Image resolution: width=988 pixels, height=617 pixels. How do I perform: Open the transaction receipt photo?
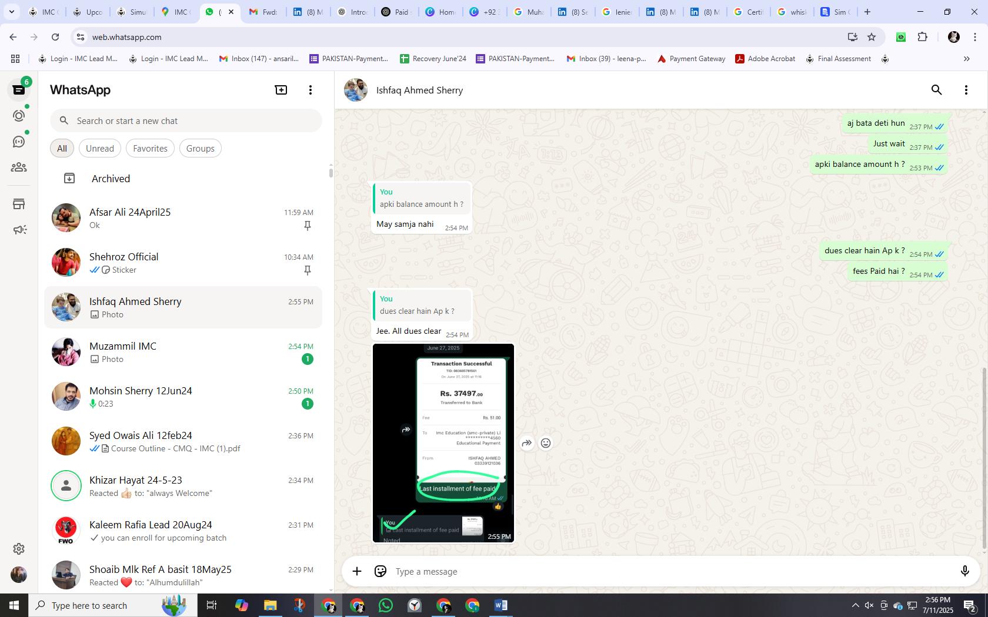click(443, 443)
